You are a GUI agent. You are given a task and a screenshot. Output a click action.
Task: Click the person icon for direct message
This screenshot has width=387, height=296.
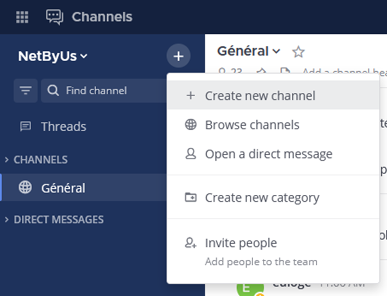point(191,154)
